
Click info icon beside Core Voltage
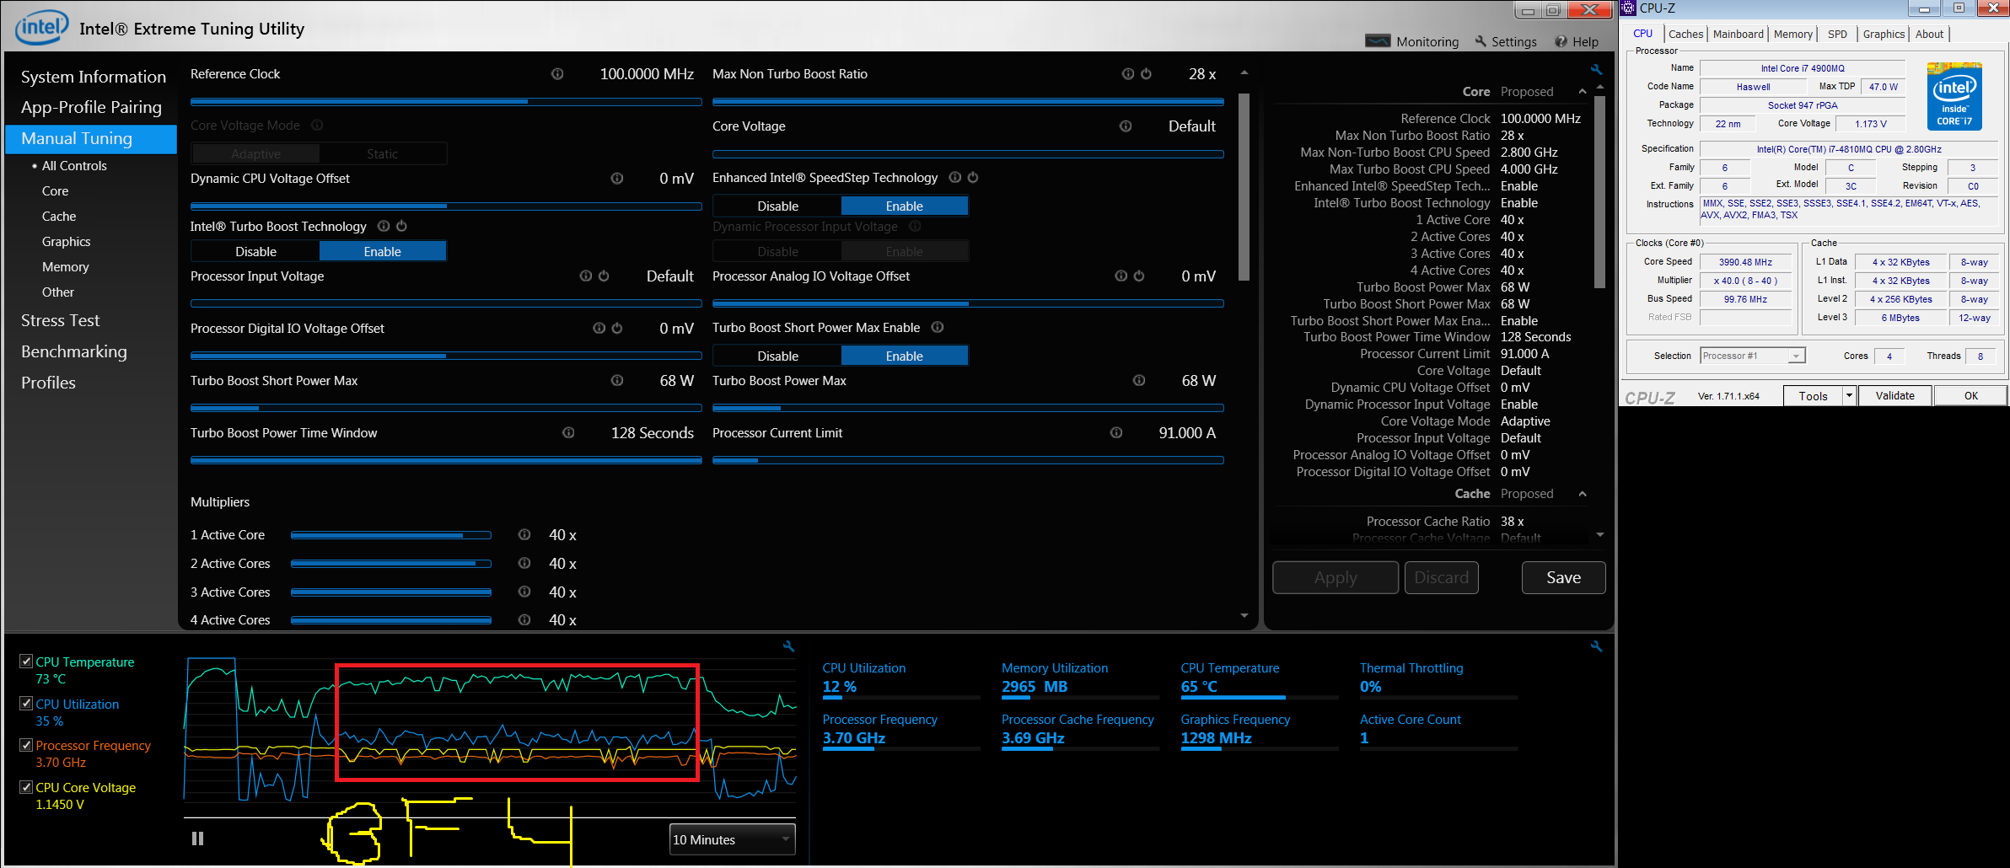point(1126,126)
